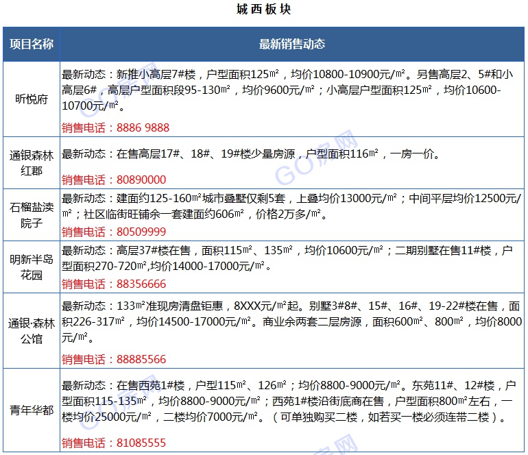Click the text 均价14000-17000元/㎡
The height and width of the screenshot is (455, 528).
(208, 267)
